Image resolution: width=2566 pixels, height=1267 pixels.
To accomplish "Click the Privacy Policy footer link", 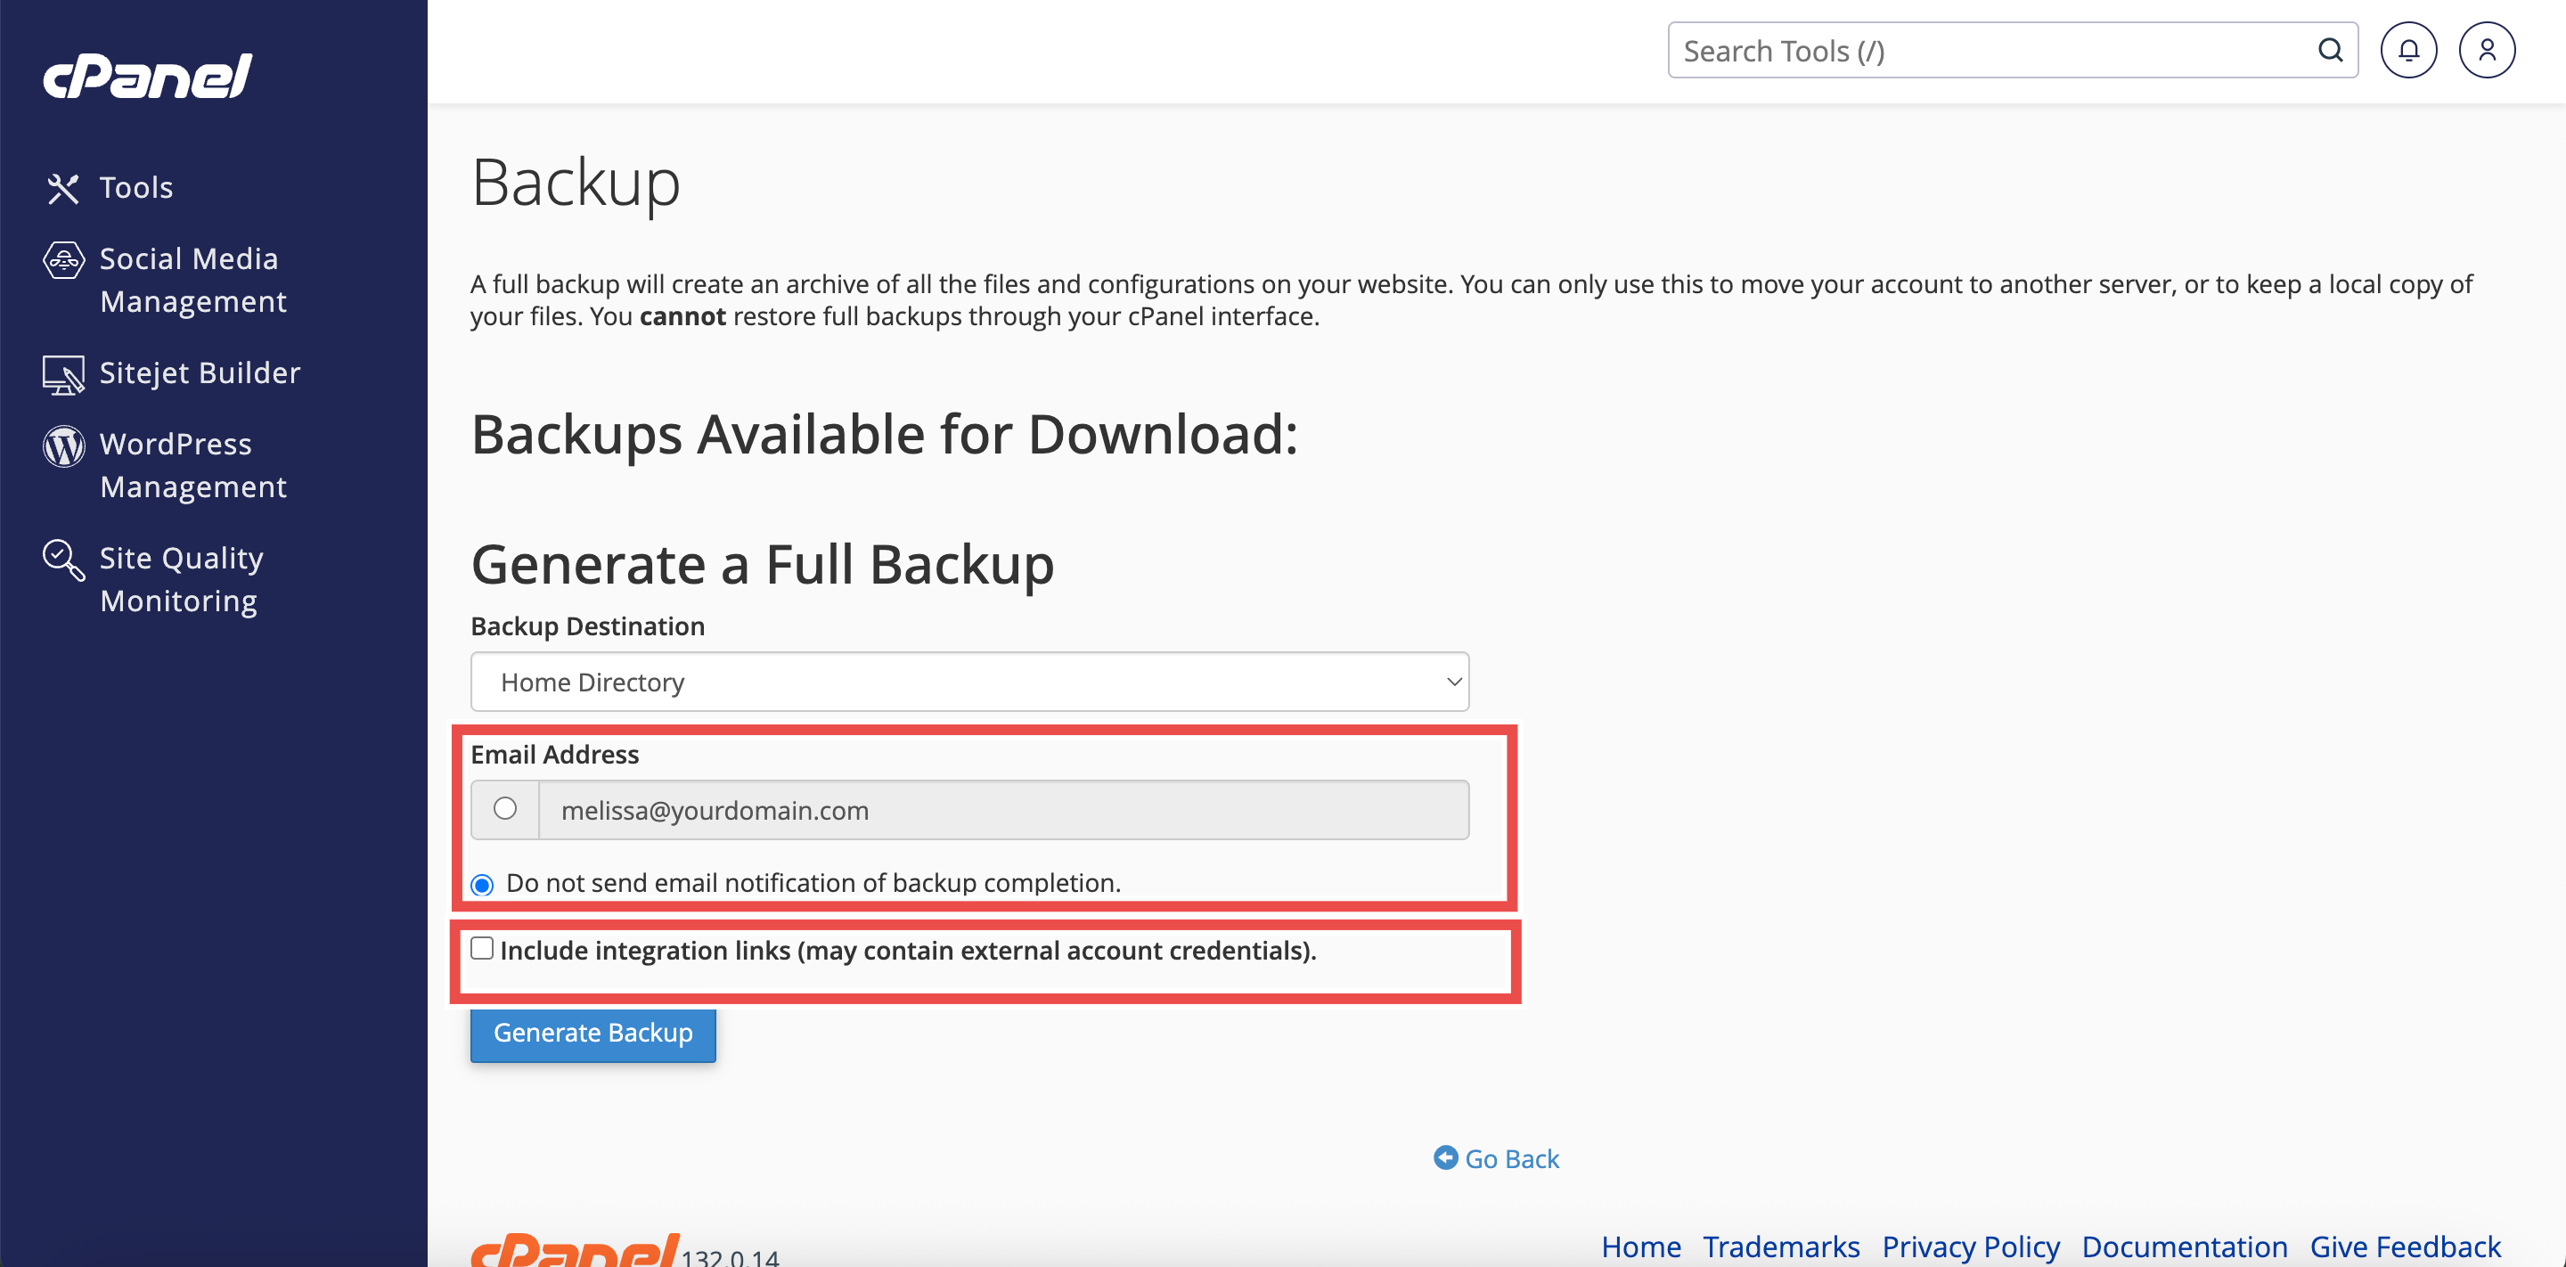I will coord(1970,1247).
